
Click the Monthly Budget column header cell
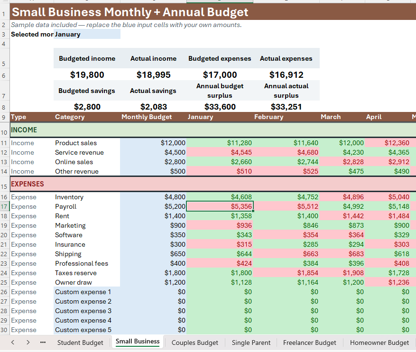[x=153, y=117]
